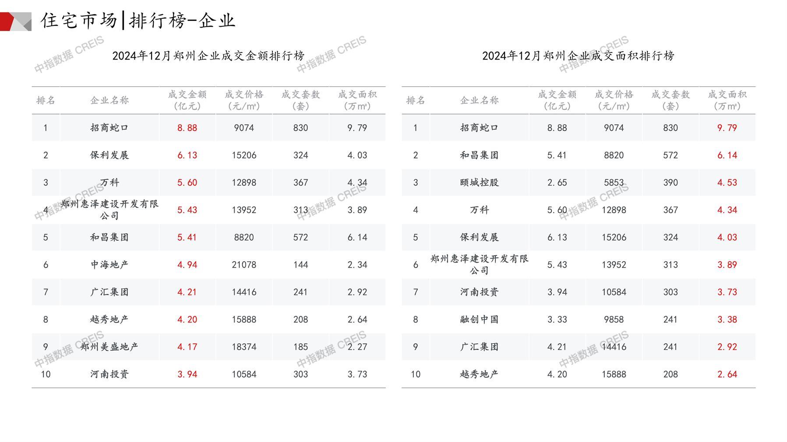
Task: Click 成交金额 column header in left table
Action: [x=187, y=100]
